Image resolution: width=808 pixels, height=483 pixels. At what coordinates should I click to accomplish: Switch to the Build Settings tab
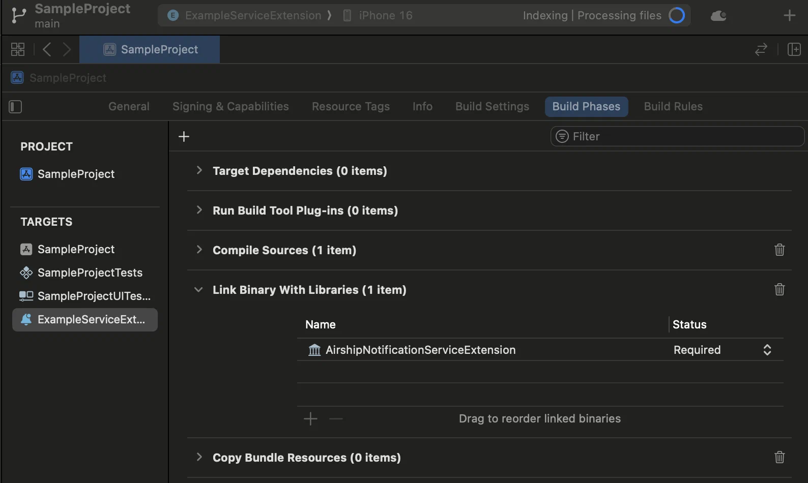[x=492, y=107]
